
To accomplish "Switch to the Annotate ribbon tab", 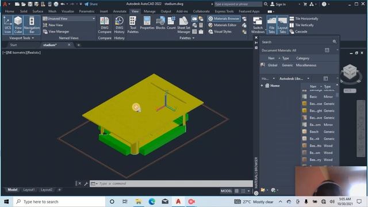I will [120, 11].
